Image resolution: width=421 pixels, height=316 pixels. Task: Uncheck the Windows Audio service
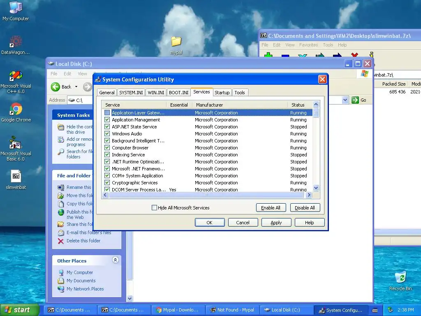pyautogui.click(x=107, y=134)
